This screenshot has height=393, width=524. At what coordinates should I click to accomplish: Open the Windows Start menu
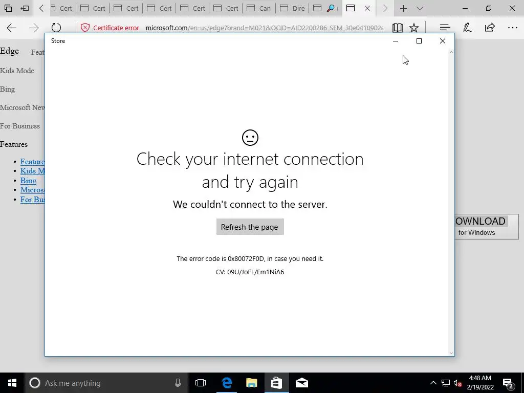pos(12,383)
